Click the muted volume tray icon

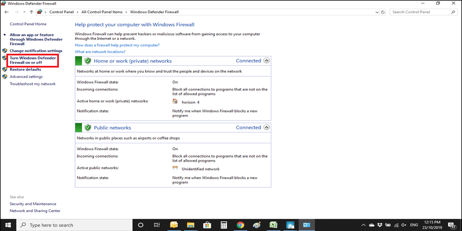404,225
